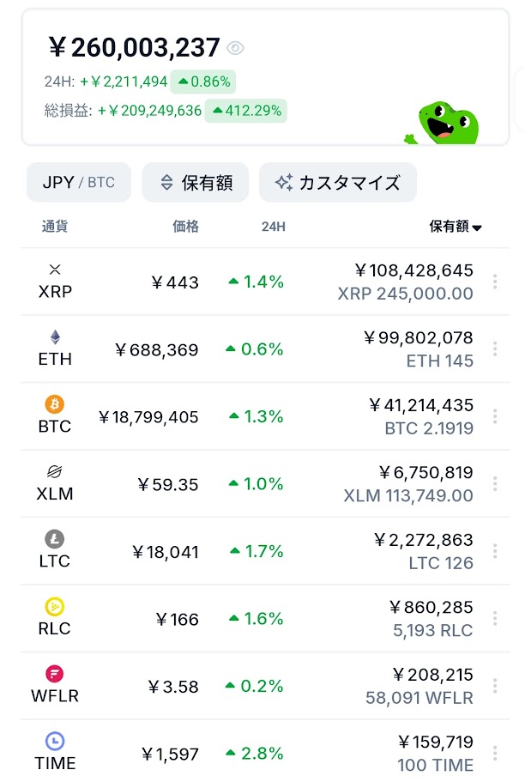The width and height of the screenshot is (531, 782).
Task: Sort list by 24H column header
Action: tap(274, 227)
